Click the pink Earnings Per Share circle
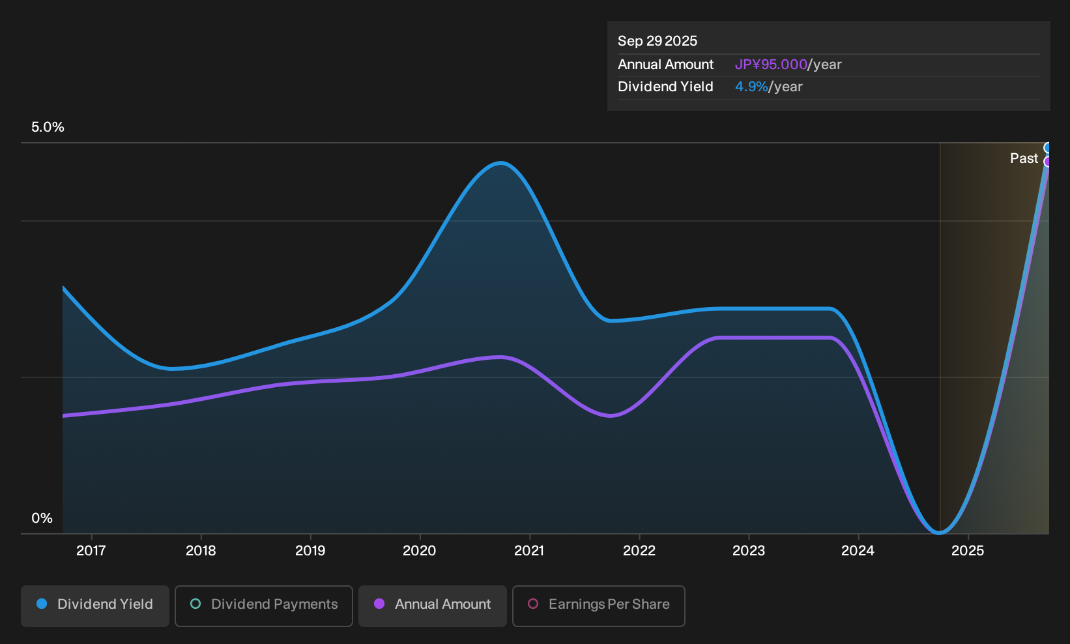The height and width of the screenshot is (644, 1070). 533,604
